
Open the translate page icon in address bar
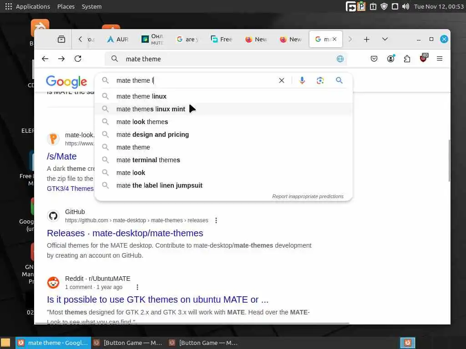[340, 59]
